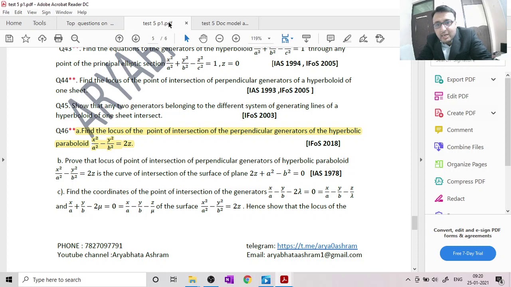Image resolution: width=511 pixels, height=287 pixels.
Task: Open Top questions on document tab
Action: coord(90,23)
